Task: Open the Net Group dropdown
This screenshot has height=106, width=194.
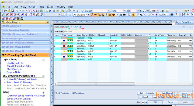Action: [108, 11]
